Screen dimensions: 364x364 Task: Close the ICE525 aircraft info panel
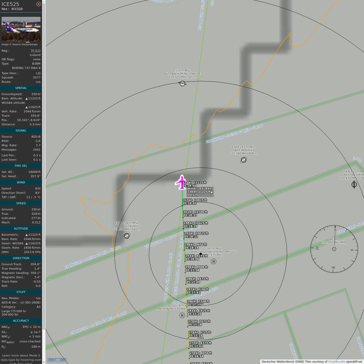[x=38, y=4]
